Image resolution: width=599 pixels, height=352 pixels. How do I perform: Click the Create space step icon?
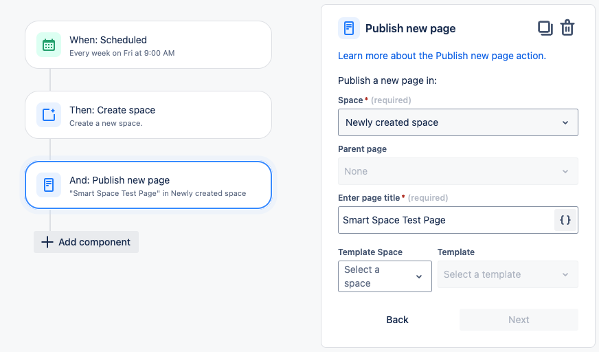(49, 115)
